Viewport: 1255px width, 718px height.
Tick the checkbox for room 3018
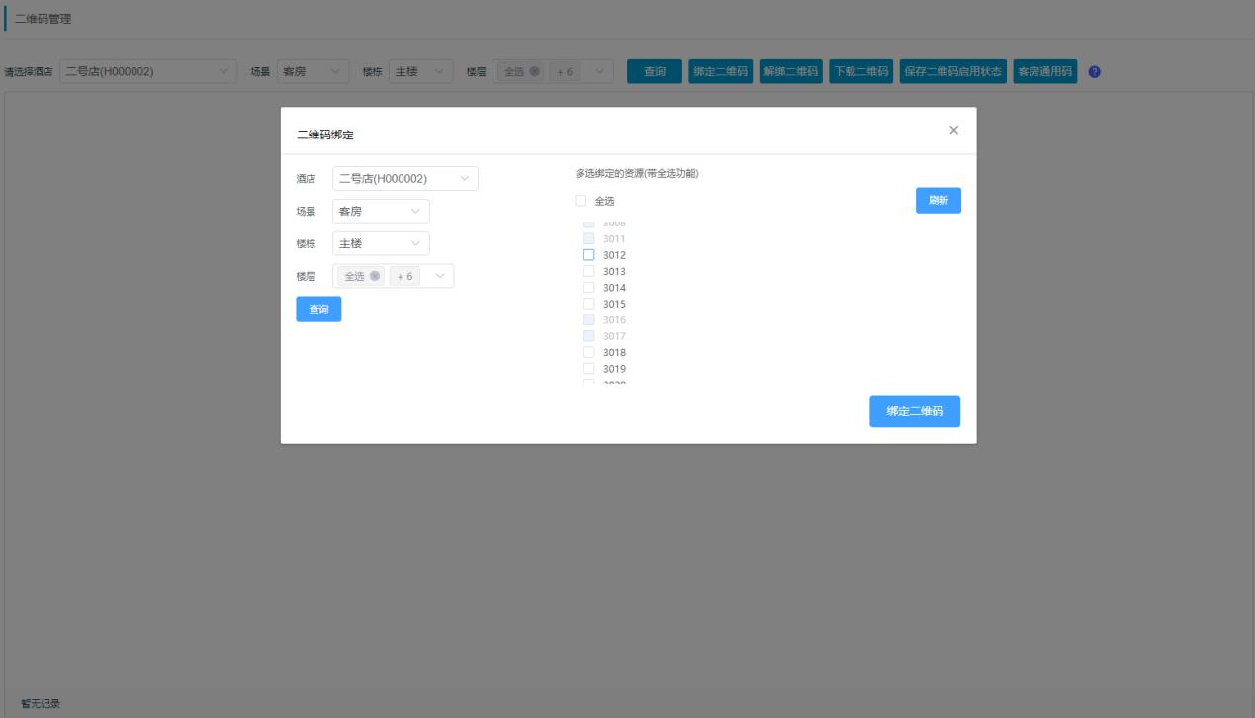click(x=589, y=352)
